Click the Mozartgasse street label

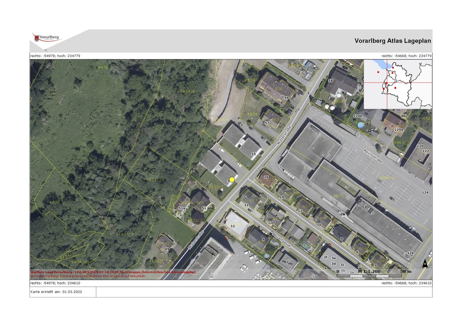(281, 240)
